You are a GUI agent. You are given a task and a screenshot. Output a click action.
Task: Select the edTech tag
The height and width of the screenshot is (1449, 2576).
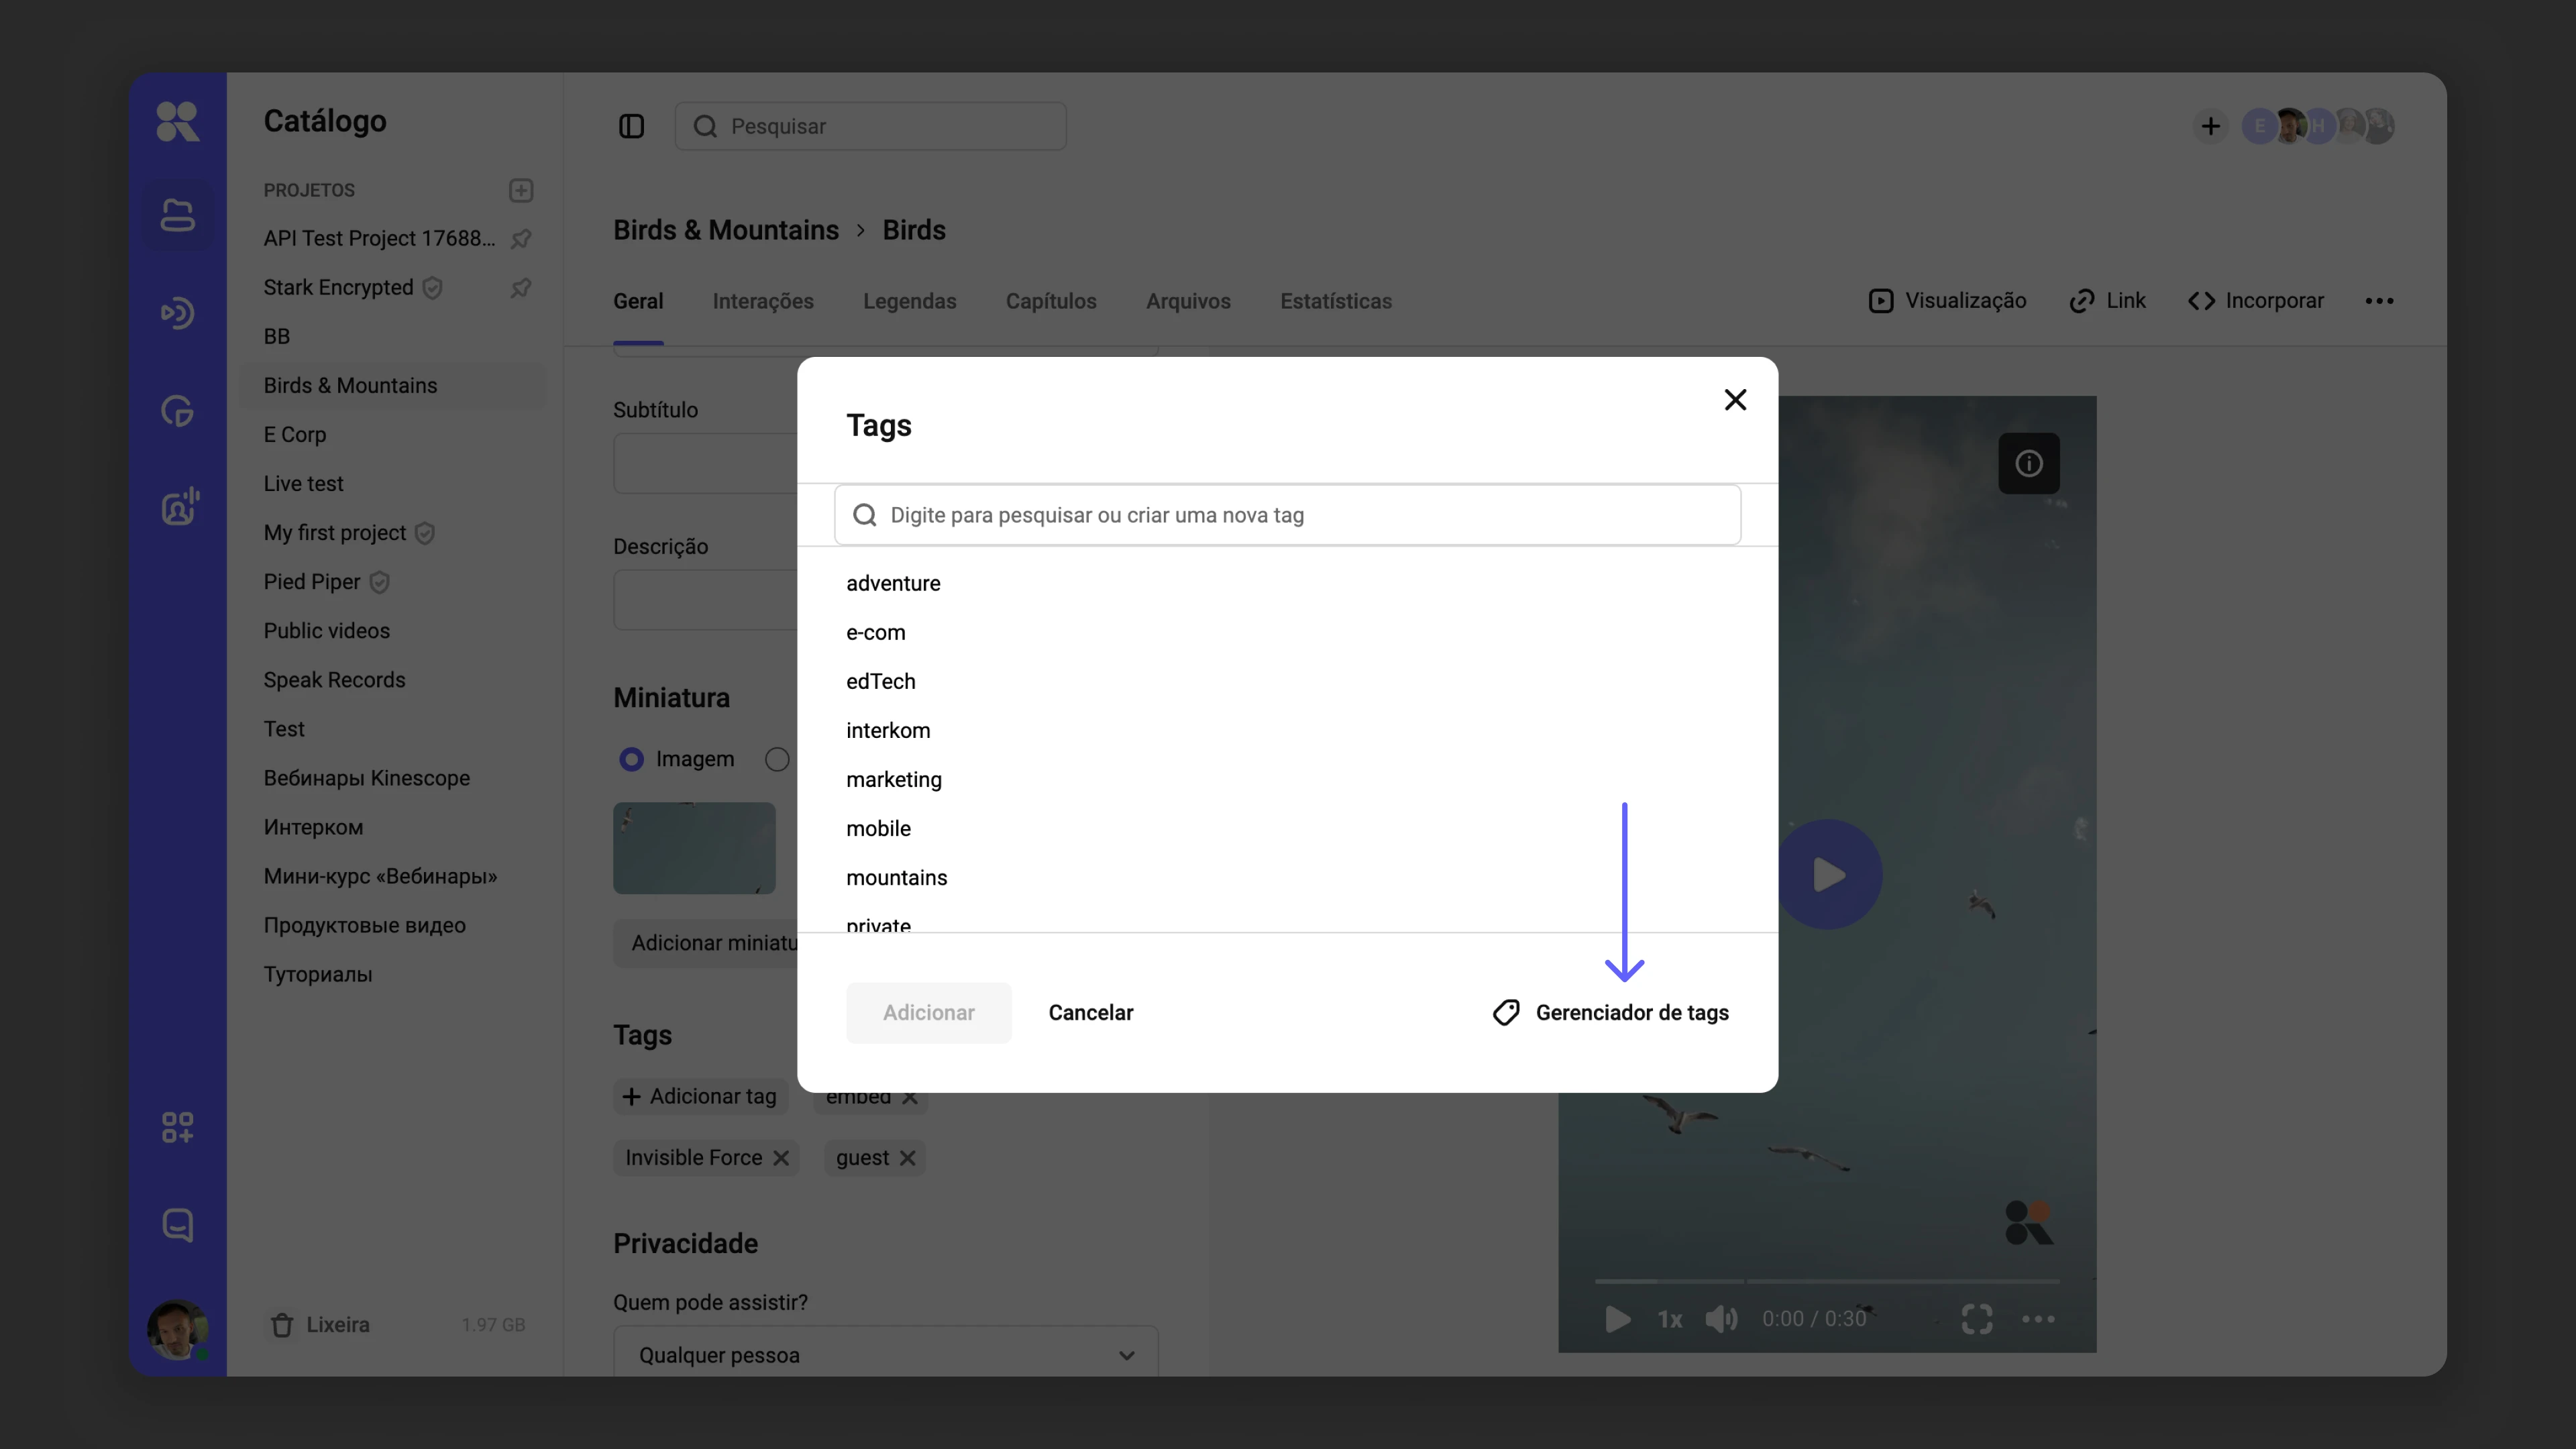[x=880, y=681]
